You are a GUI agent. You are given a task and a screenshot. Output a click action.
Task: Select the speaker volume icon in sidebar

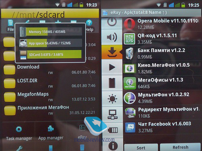[x=112, y=37]
